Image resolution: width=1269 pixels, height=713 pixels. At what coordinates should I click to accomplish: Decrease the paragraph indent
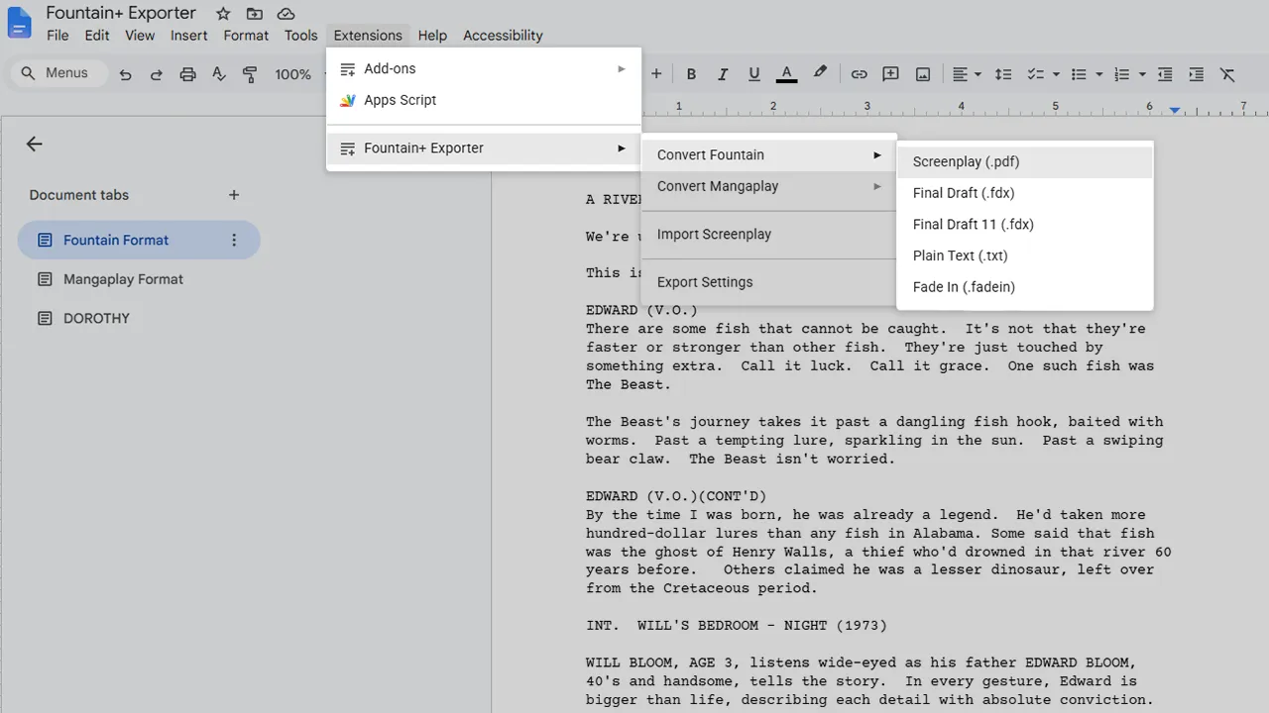[x=1165, y=74]
